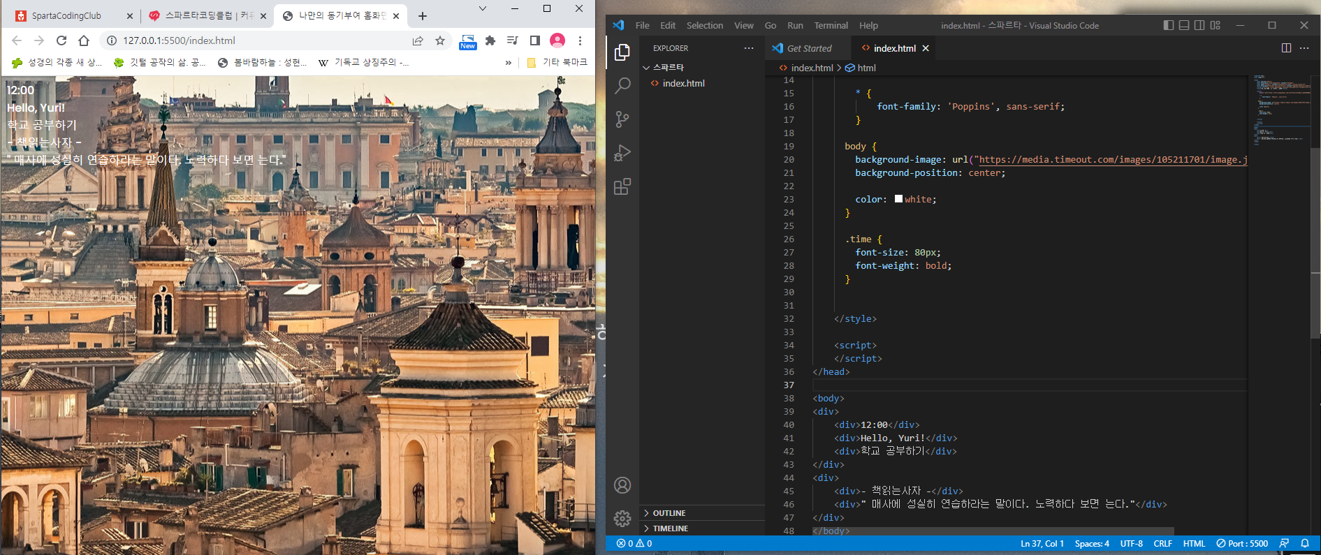This screenshot has height=555, width=1321.
Task: Open Chrome tab search chevron
Action: pos(482,8)
